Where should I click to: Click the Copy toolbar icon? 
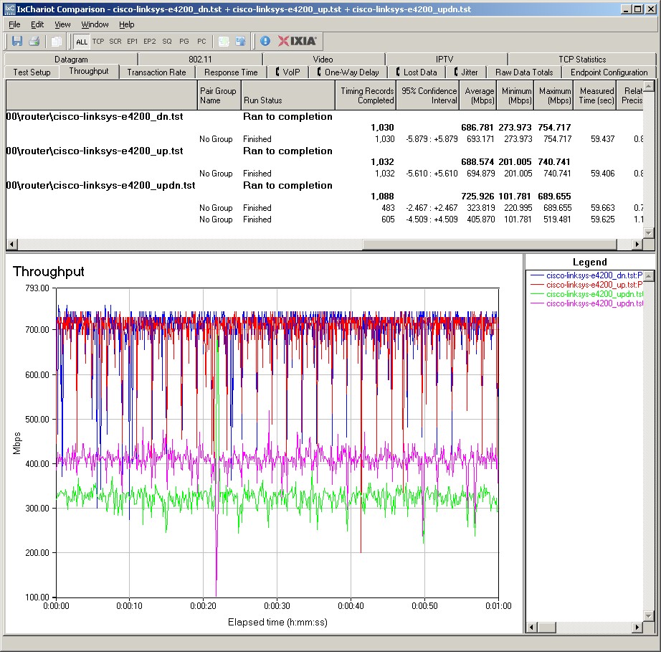pyautogui.click(x=56, y=41)
